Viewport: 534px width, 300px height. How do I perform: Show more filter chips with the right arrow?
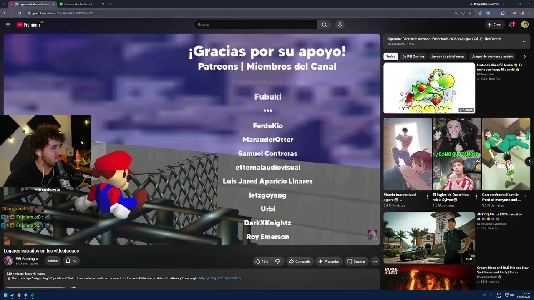pyautogui.click(x=525, y=57)
